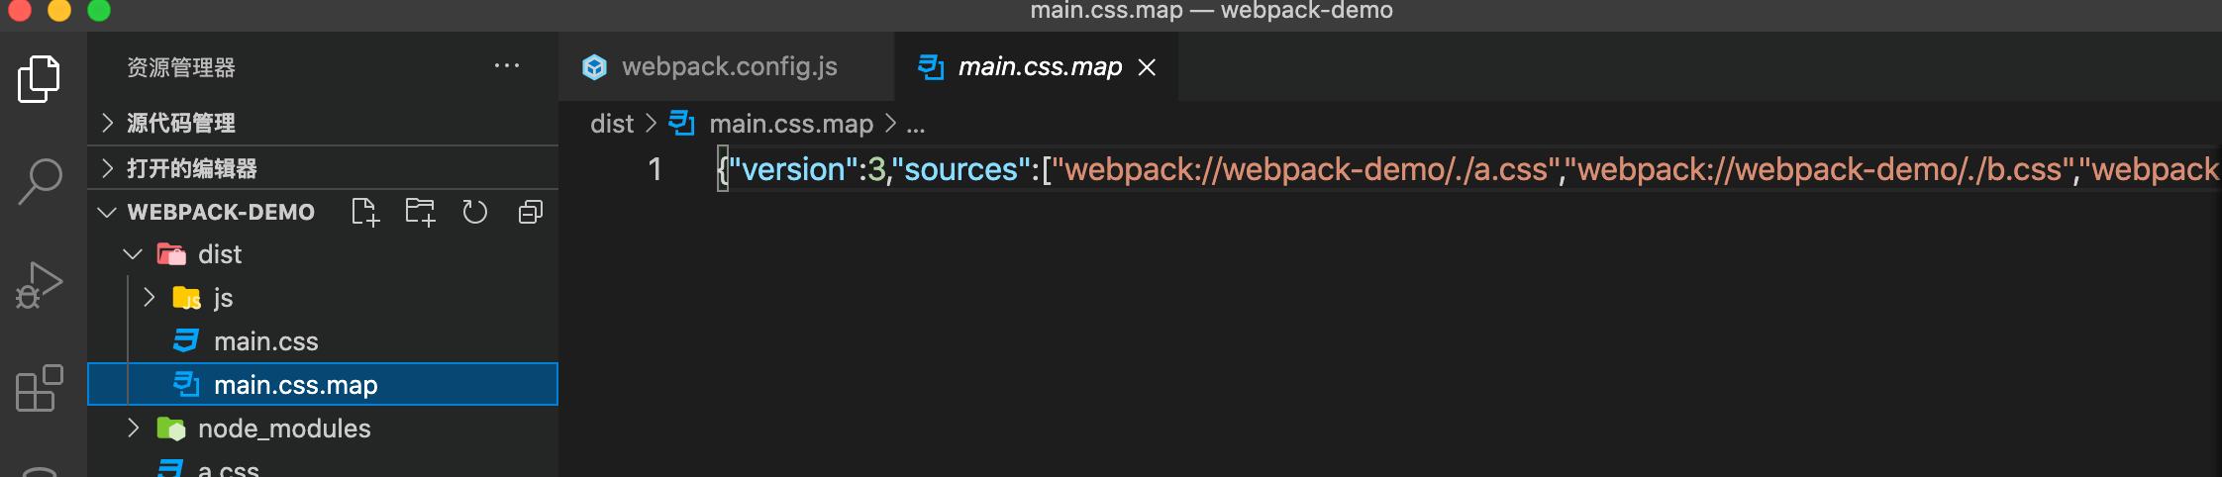Open Run and Debug view

click(40, 286)
